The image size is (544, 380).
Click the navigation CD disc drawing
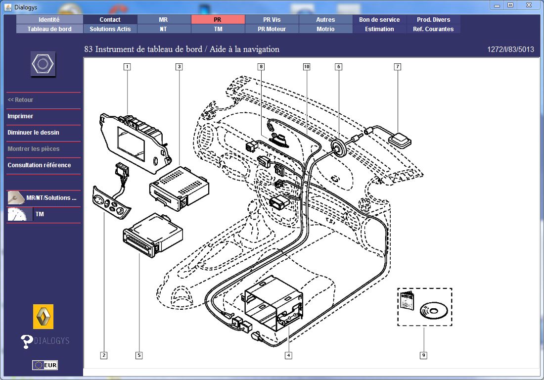(x=434, y=311)
